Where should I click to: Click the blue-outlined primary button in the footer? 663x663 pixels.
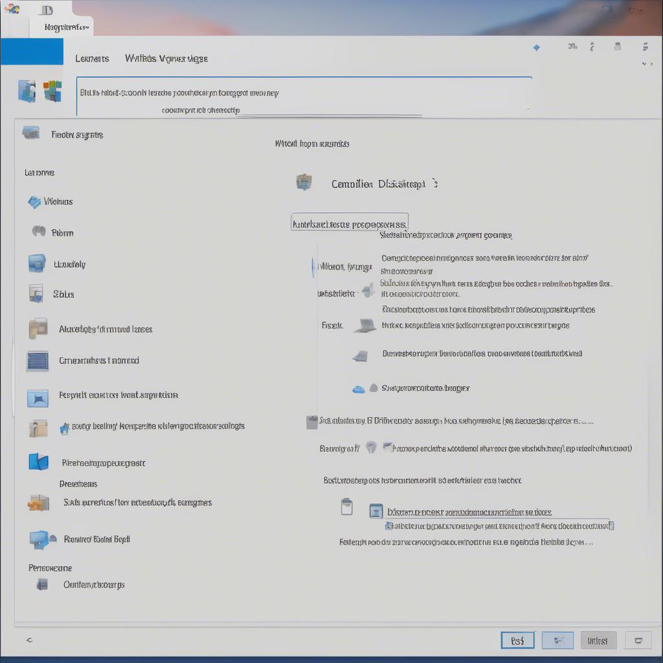[x=517, y=640]
